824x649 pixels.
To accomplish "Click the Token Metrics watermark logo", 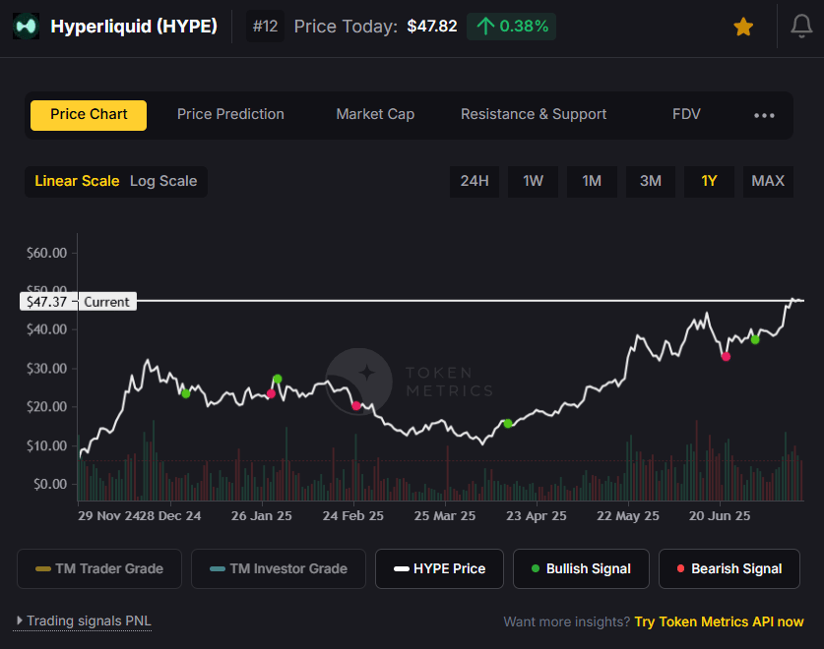I will click(x=359, y=382).
